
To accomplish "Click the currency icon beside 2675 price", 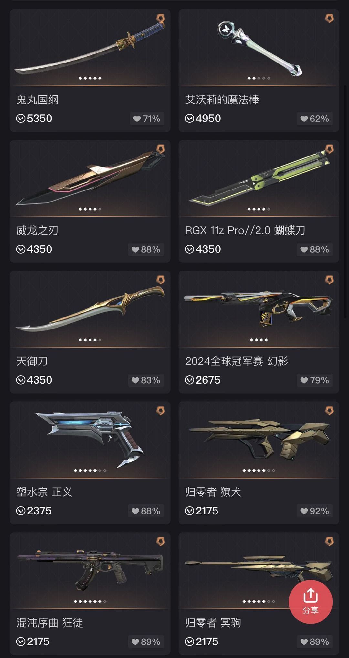I will pos(189,380).
